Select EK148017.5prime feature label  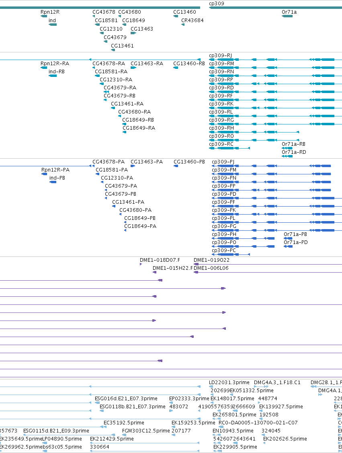point(232,399)
